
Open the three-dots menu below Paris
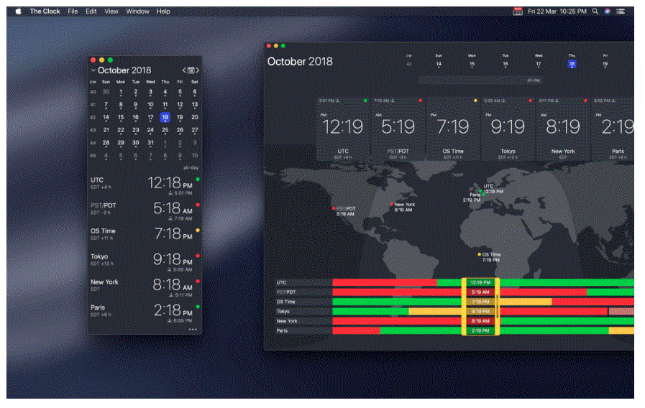(x=193, y=330)
